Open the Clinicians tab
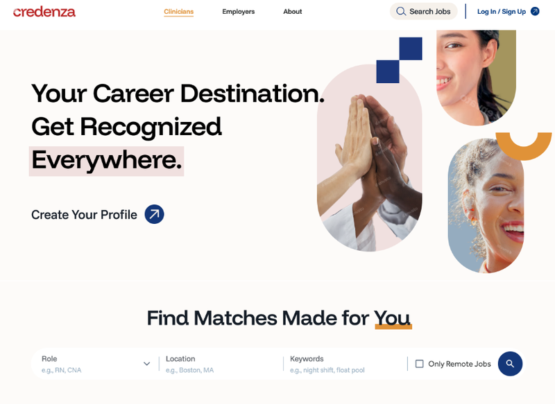 pyautogui.click(x=179, y=12)
